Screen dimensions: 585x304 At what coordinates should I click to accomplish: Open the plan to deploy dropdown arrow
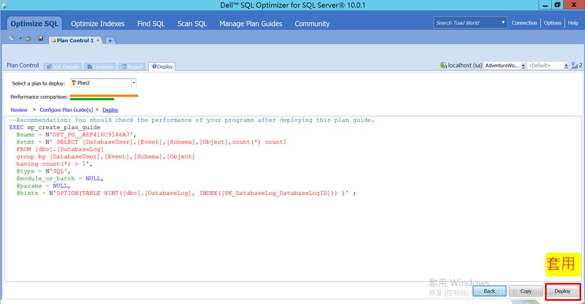pos(134,83)
